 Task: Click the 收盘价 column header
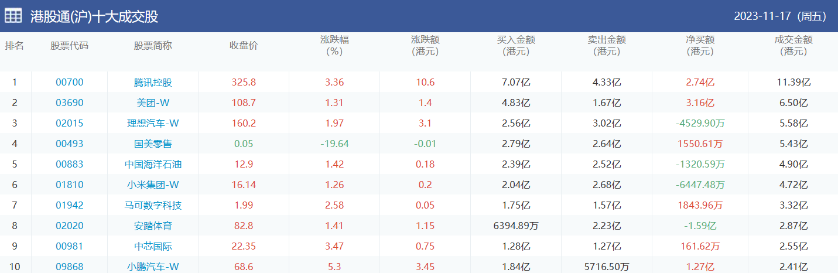[x=244, y=46]
